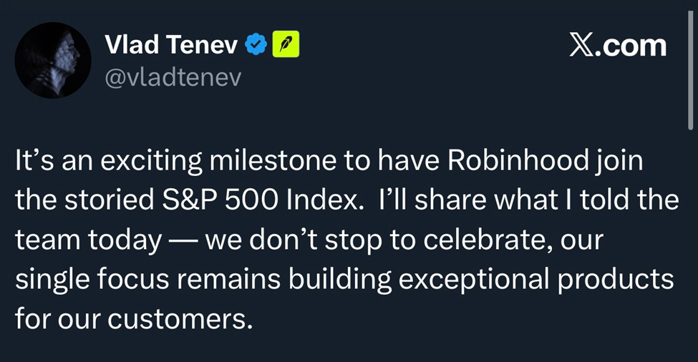The image size is (698, 362).
Task: Click the ".com" text beside the X logo
Action: coord(631,47)
